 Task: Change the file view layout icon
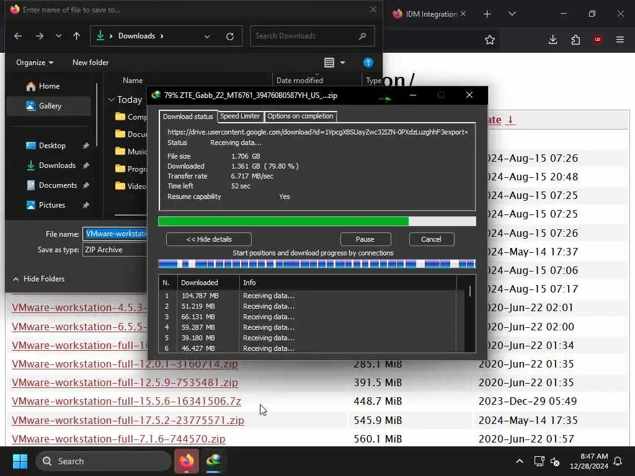[329, 63]
